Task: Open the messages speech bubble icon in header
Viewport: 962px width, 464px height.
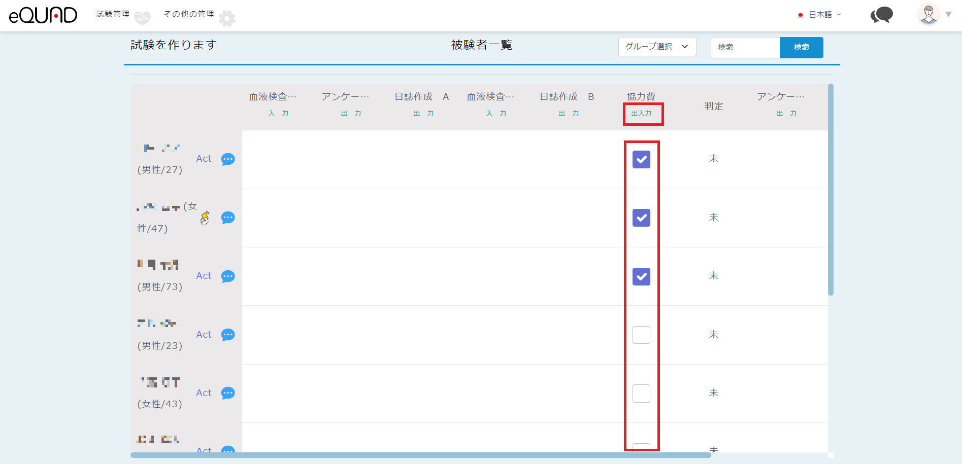Action: click(x=882, y=15)
